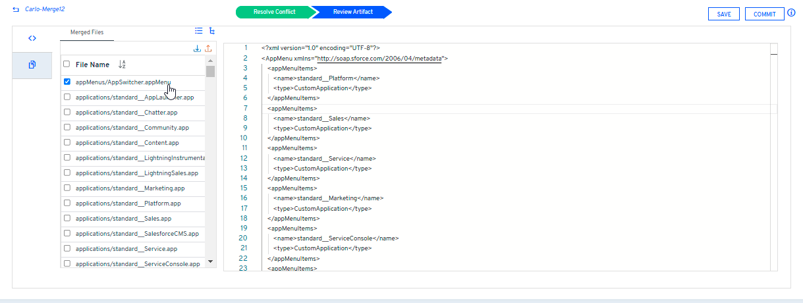The height and width of the screenshot is (303, 803).
Task: Click the Save button
Action: (723, 14)
